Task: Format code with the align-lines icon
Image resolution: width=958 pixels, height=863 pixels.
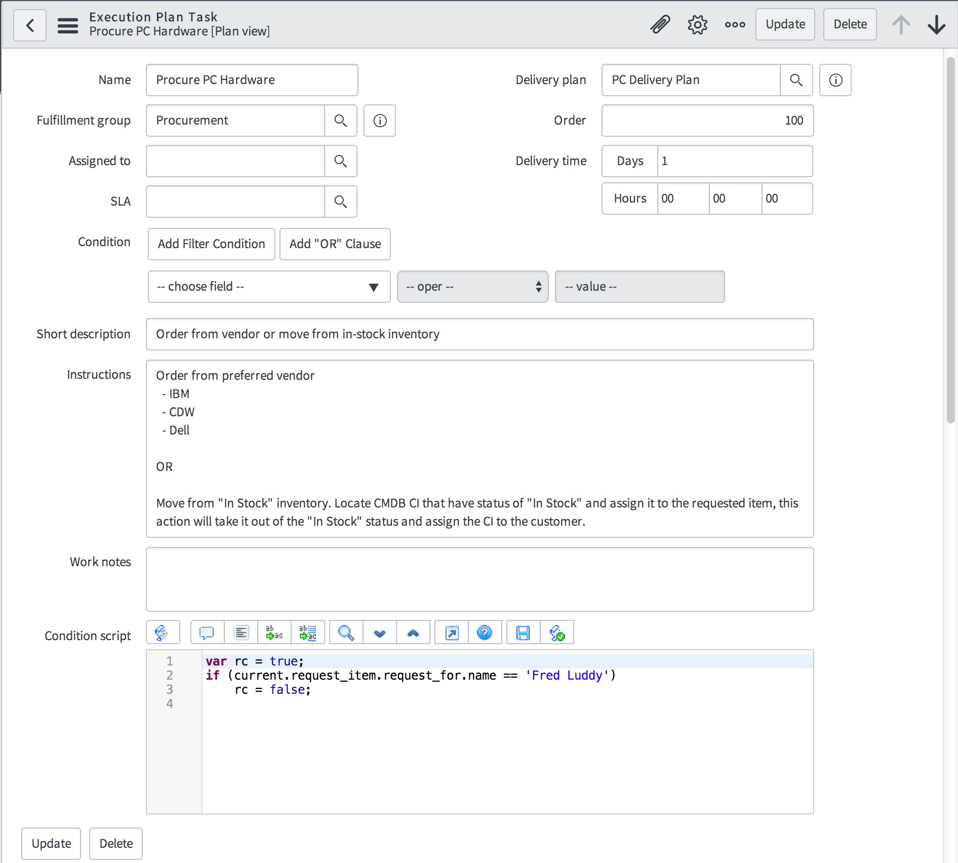Action: [x=241, y=633]
